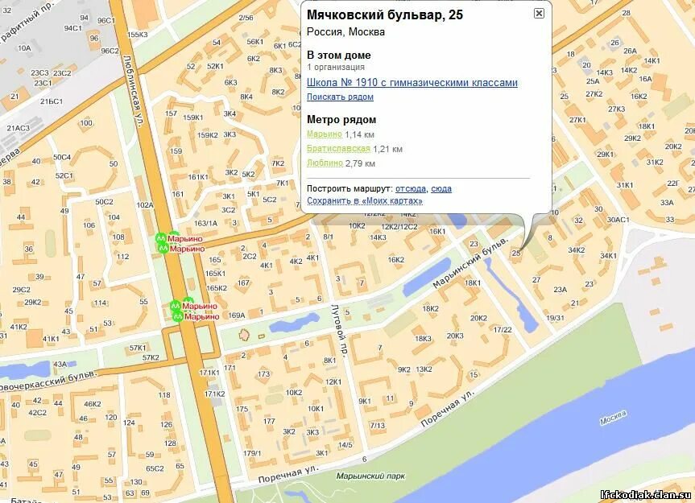Open the Люблино station link
This screenshot has height=503, width=695.
point(323,163)
